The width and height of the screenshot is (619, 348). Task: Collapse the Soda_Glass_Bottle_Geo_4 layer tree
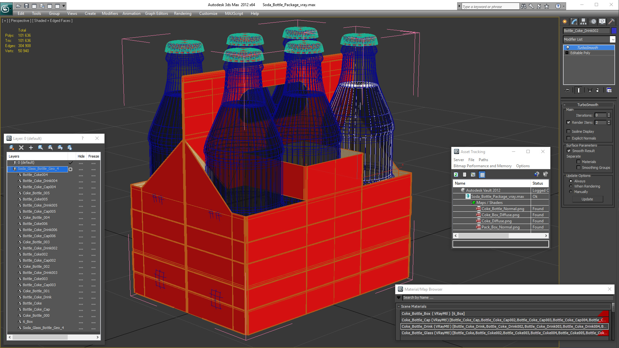click(10, 169)
